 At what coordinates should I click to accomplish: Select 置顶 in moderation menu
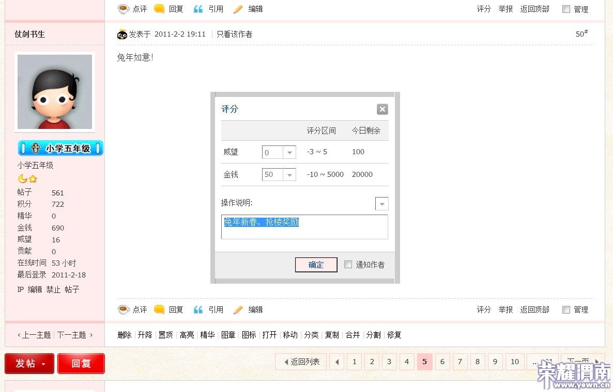(165, 335)
